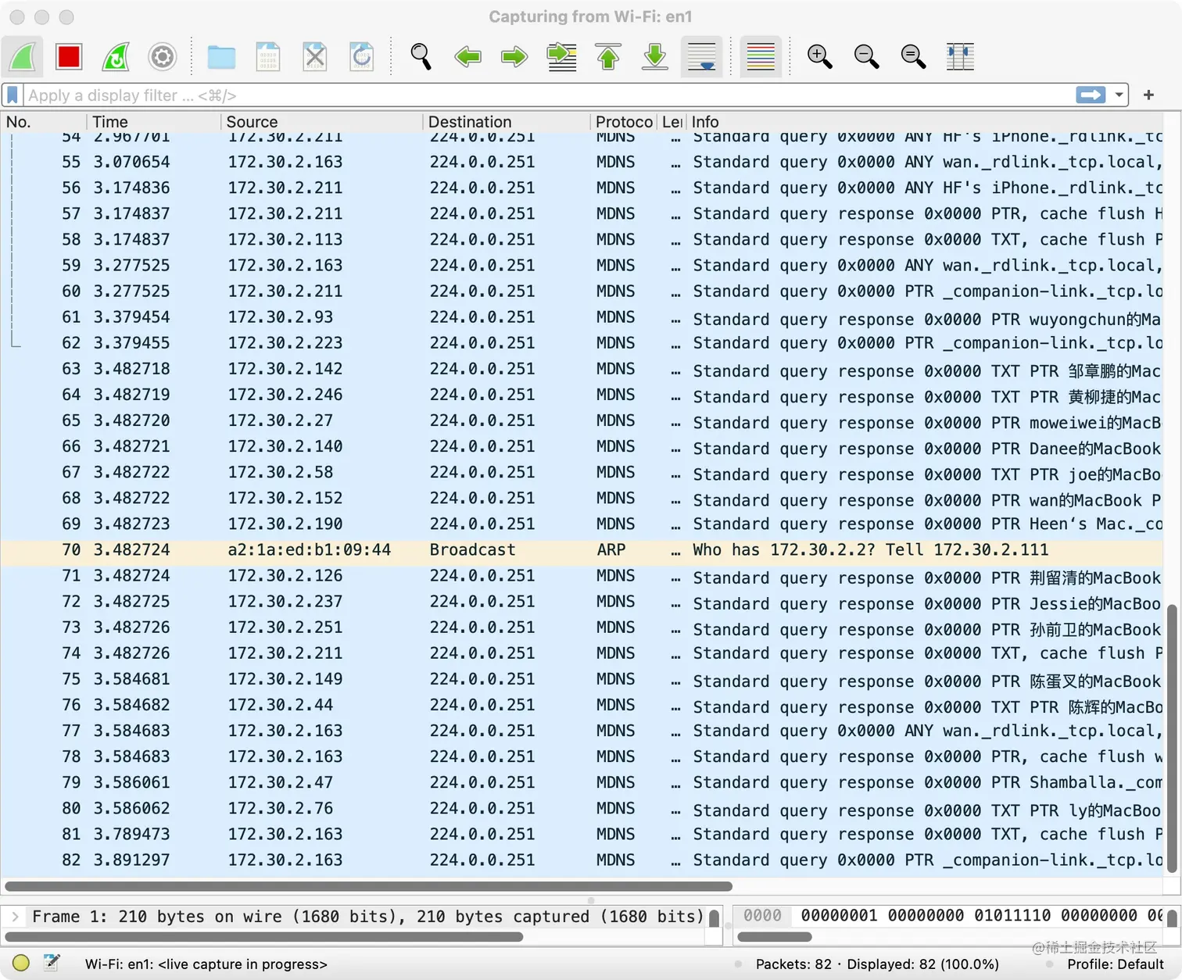Click the packet list vertical scrollbar

(1172, 738)
